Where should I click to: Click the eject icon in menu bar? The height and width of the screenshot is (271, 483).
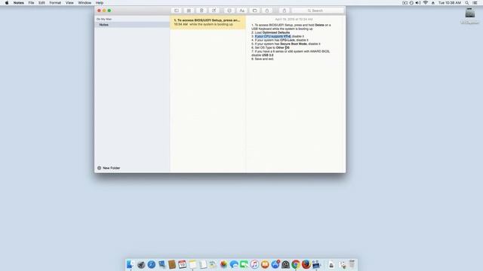tap(432, 2)
